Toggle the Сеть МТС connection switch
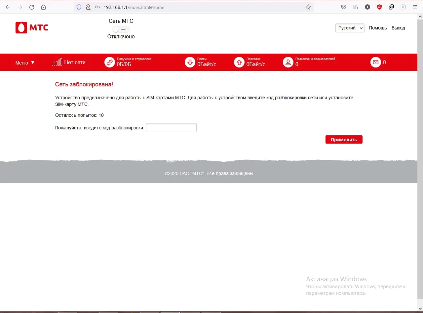This screenshot has height=313, width=423. coord(121,29)
